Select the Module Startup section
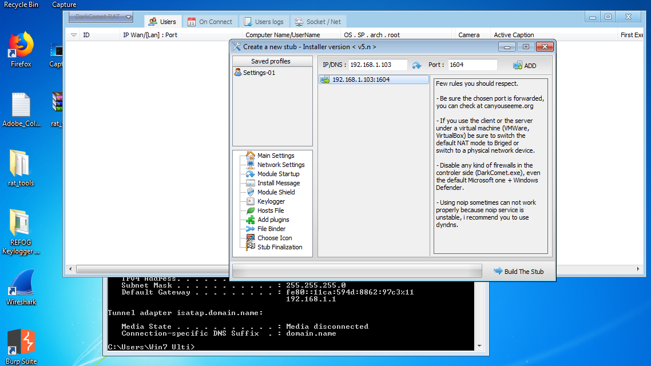The width and height of the screenshot is (651, 366). [x=278, y=174]
